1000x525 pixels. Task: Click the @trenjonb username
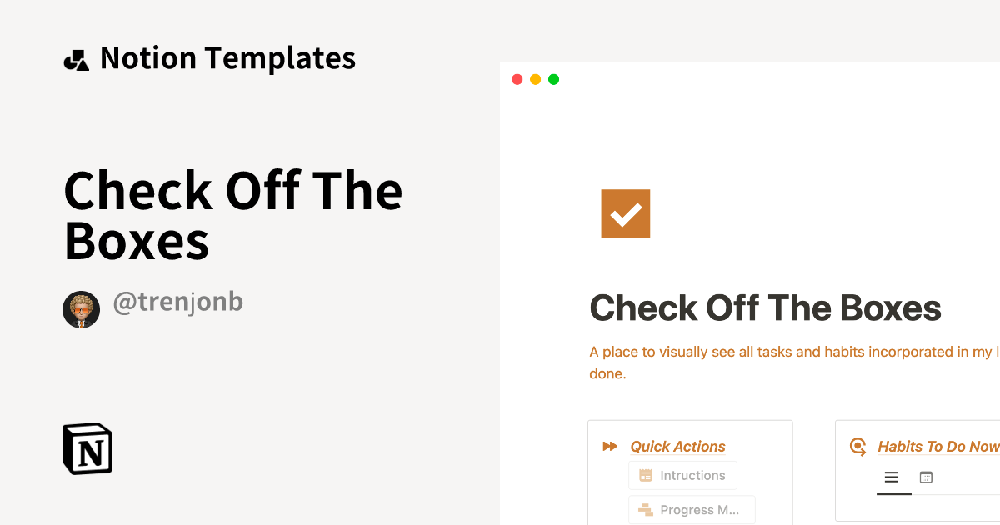[x=177, y=302]
